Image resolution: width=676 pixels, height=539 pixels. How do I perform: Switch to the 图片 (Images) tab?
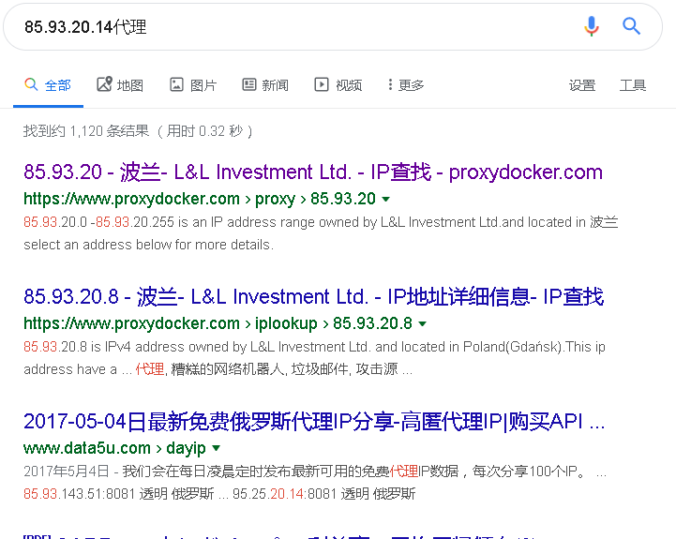pyautogui.click(x=193, y=85)
